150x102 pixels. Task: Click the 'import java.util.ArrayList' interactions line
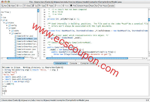(17, 79)
